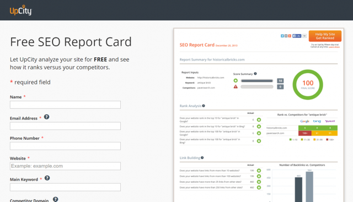Open Competitor Domain help question icon
Viewport: 353px width, 202px height.
coord(55,199)
